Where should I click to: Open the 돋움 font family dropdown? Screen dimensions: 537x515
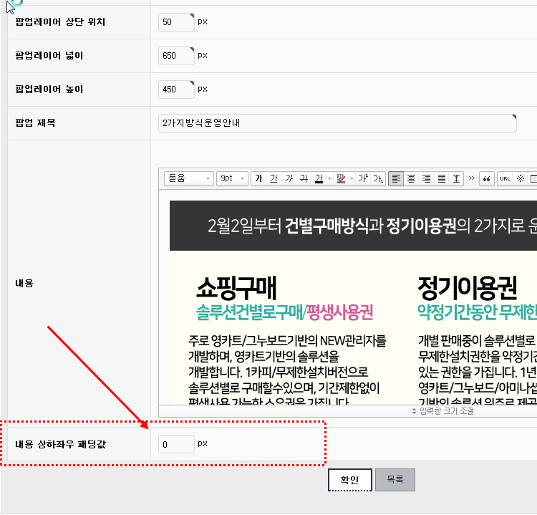pos(188,178)
